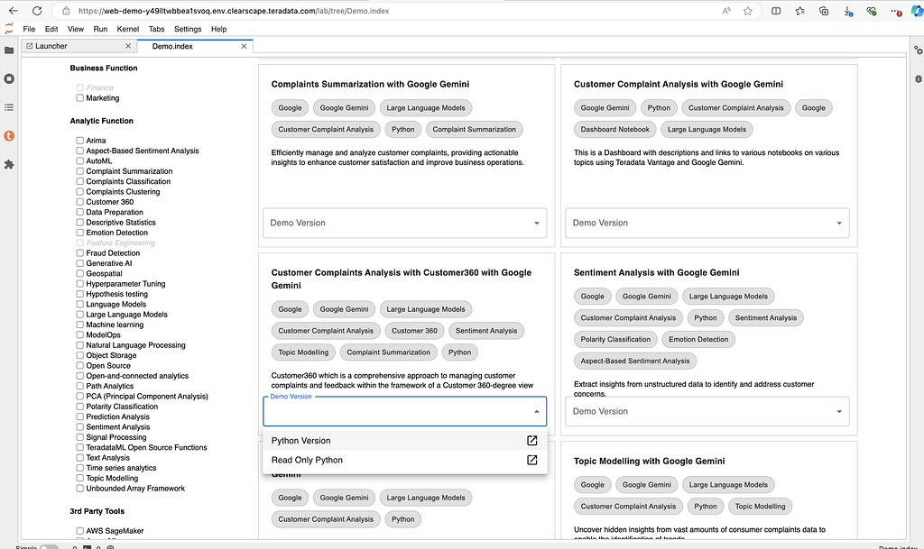Open the Settings menu
This screenshot has width=924, height=549.
point(188,29)
